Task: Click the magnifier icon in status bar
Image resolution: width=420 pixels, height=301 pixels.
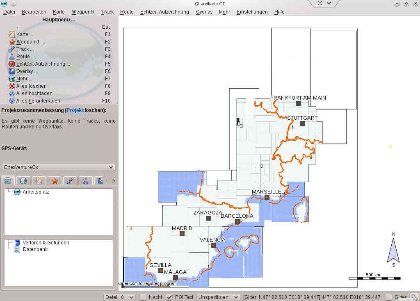Action: tap(413, 297)
